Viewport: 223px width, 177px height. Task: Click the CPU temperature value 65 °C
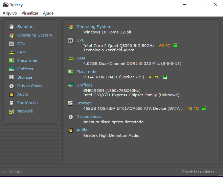pyautogui.click(x=165, y=46)
